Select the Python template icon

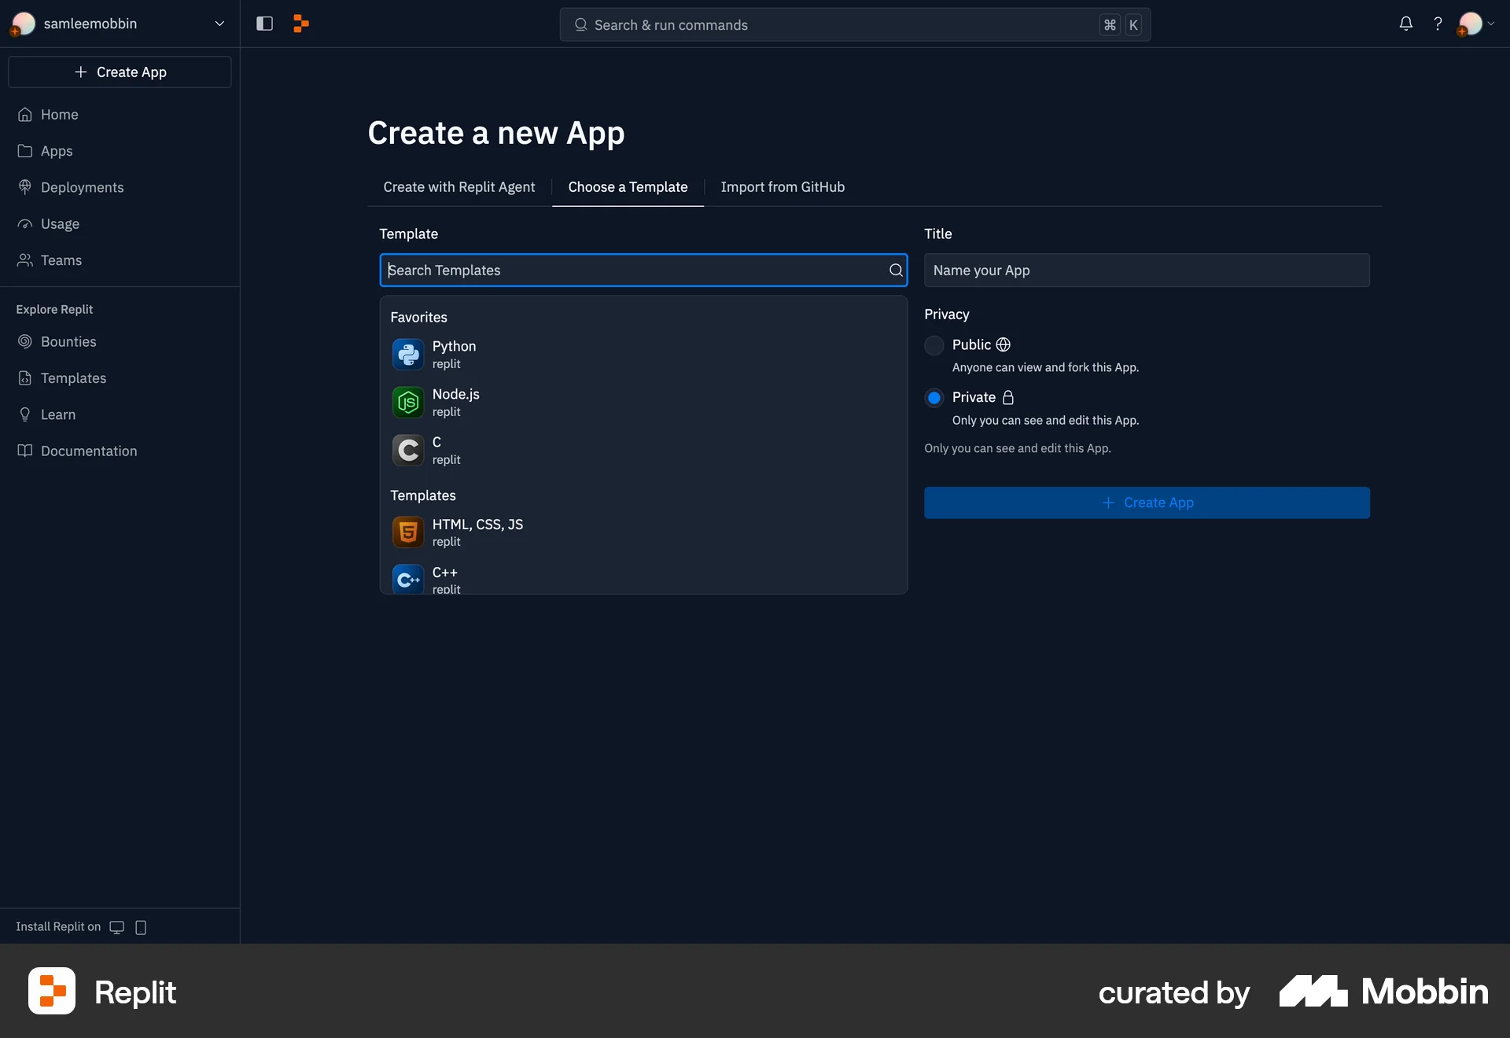coord(407,355)
